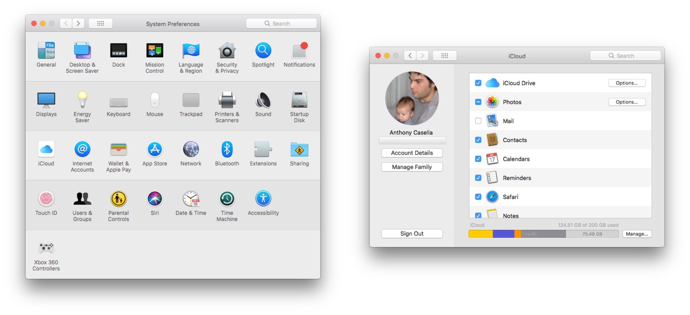Click Manage... next to iCloud storage
Viewport: 690px width, 315px height.
[x=637, y=234]
